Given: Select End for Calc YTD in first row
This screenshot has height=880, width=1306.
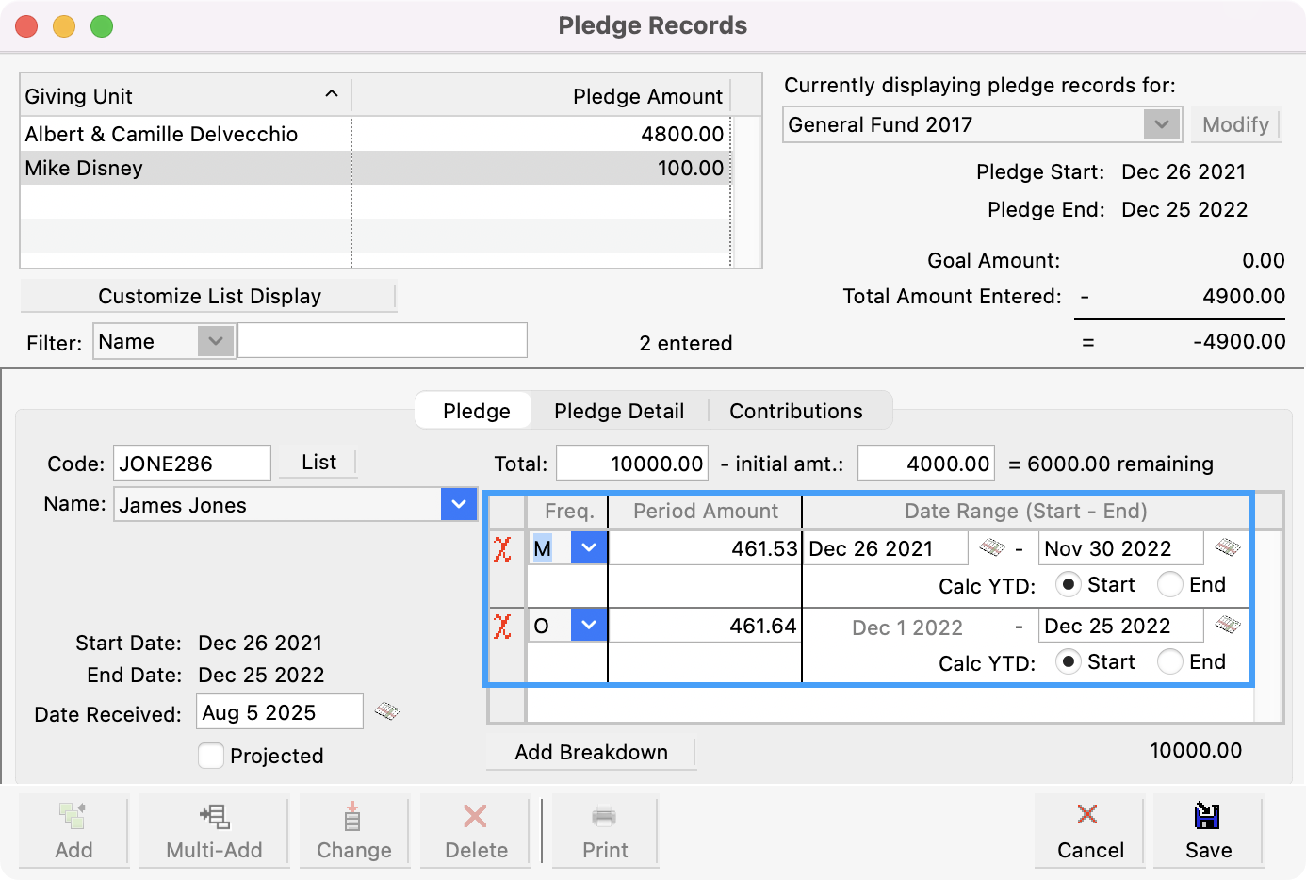Looking at the screenshot, I should coord(1170,585).
